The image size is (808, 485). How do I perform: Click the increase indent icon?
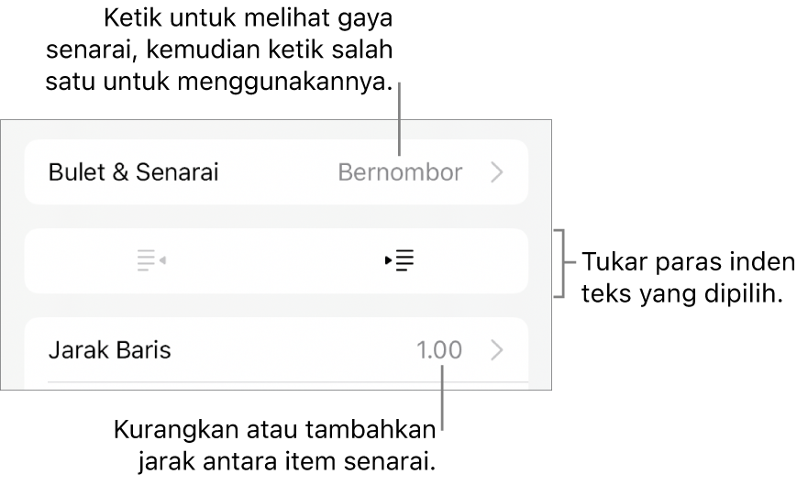(x=400, y=260)
